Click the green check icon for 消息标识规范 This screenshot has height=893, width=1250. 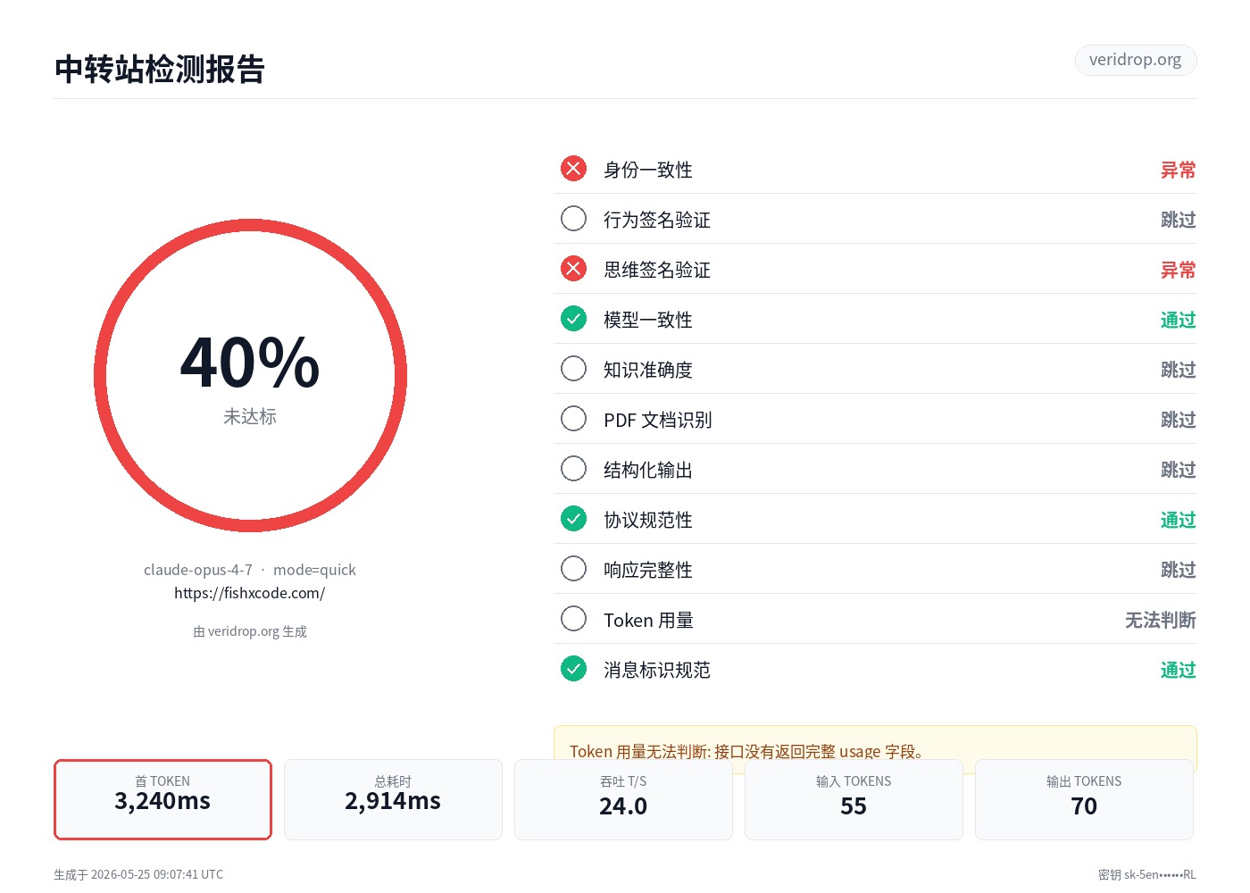(573, 669)
